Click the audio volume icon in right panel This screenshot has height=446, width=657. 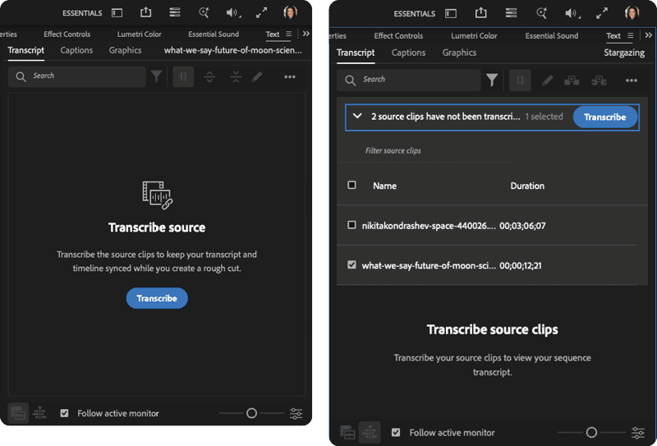(x=572, y=14)
